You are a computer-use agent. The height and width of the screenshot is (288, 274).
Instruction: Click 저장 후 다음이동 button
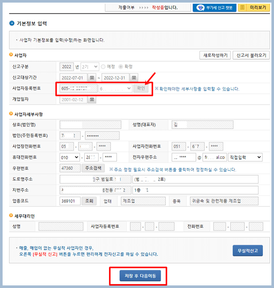pyautogui.click(x=140, y=276)
